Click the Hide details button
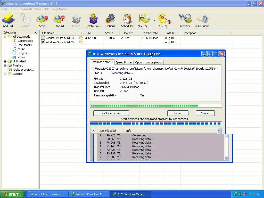This screenshot has width=264, height=198. tap(111, 113)
